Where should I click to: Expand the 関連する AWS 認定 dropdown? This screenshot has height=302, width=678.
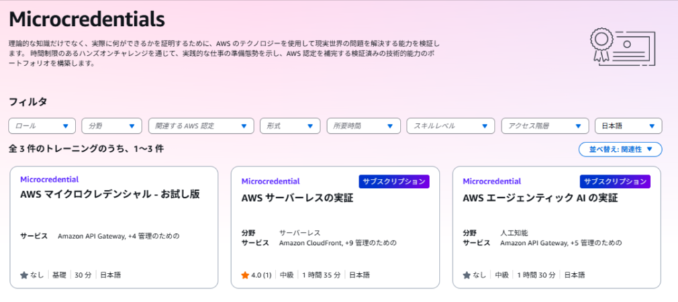click(201, 126)
